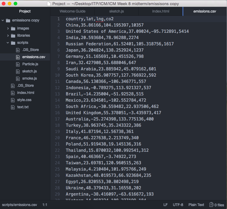Expand the images folder chevron
The width and height of the screenshot is (227, 209).
pyautogui.click(x=8, y=28)
